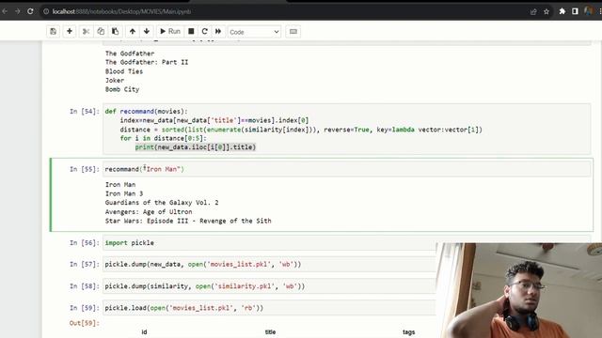
Task: Click the In [54] prompt label
Action: point(85,112)
